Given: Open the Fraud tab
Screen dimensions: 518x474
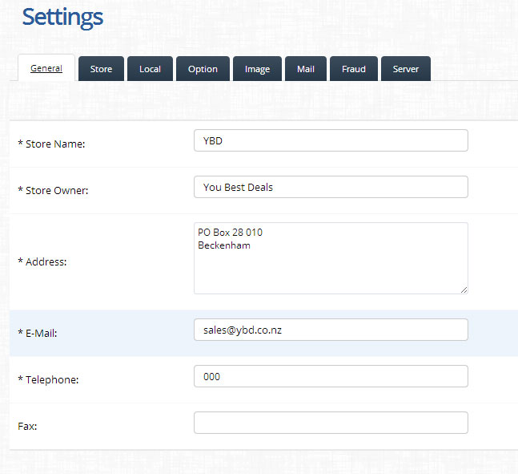Looking at the screenshot, I should tap(354, 69).
